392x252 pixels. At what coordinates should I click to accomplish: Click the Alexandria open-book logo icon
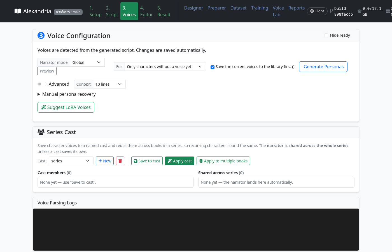(18, 11)
